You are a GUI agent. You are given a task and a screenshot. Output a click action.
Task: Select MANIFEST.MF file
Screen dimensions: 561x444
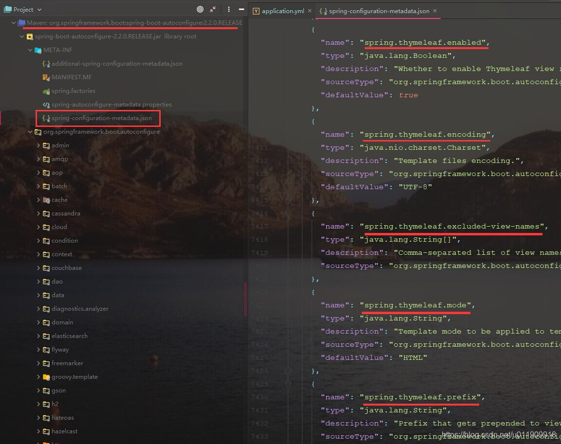click(72, 77)
